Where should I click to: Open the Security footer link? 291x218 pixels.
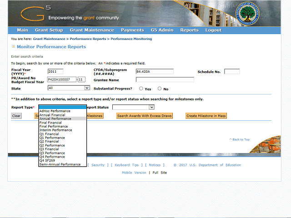pyautogui.click(x=98, y=165)
